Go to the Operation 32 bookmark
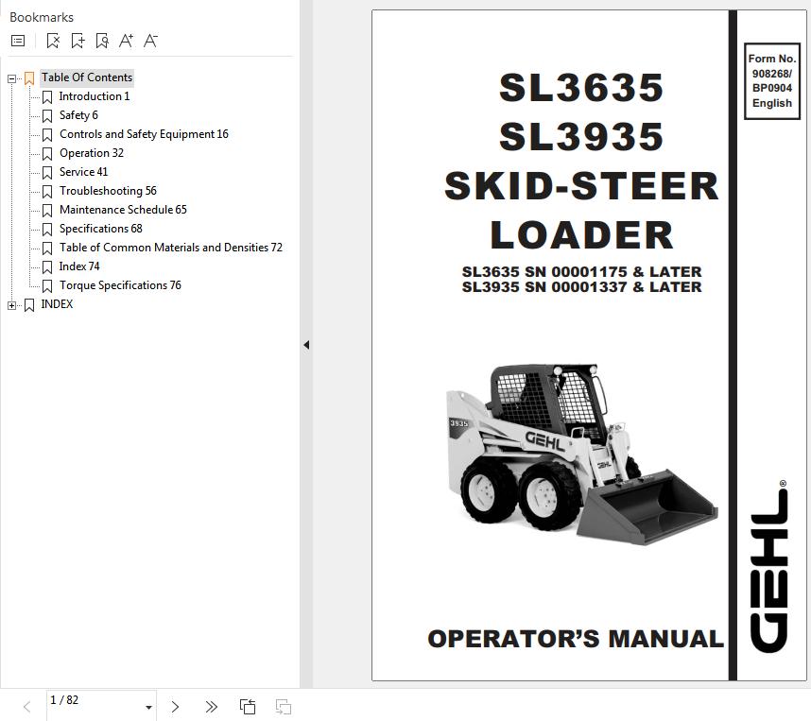This screenshot has height=721, width=811. [x=92, y=153]
